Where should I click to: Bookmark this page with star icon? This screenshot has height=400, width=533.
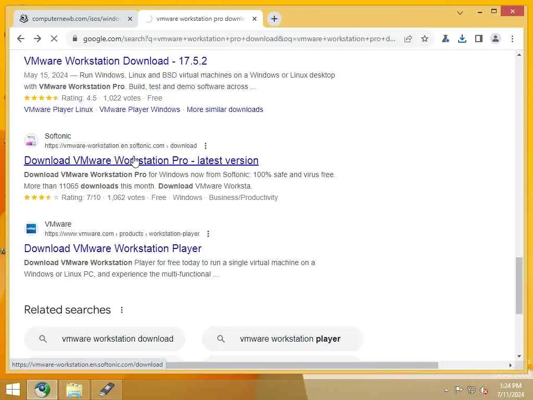click(425, 39)
